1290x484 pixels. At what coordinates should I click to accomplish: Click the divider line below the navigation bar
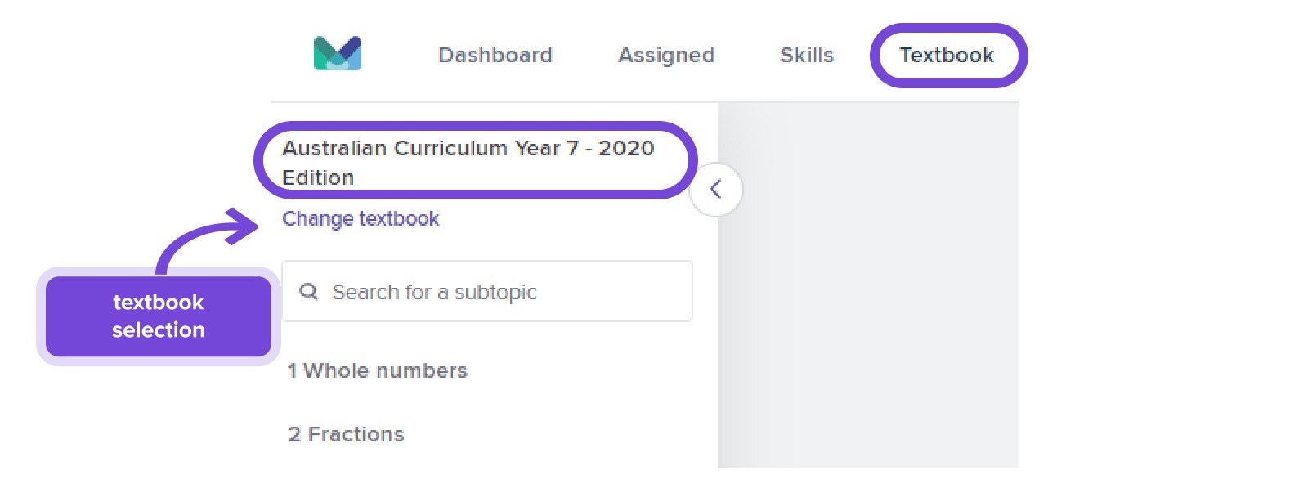point(645,102)
